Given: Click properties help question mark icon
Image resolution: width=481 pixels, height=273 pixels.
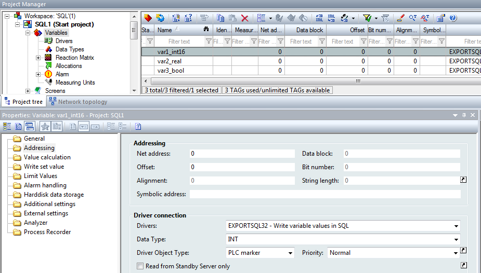Looking at the screenshot, I should (138, 126).
